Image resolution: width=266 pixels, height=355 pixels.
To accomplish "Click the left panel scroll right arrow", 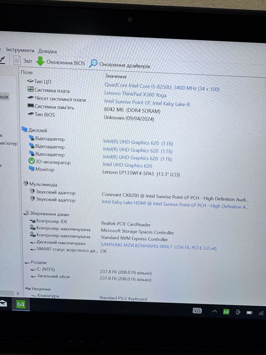I will pos(18,294).
